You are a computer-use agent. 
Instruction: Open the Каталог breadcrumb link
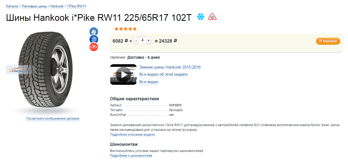[x=13, y=6]
